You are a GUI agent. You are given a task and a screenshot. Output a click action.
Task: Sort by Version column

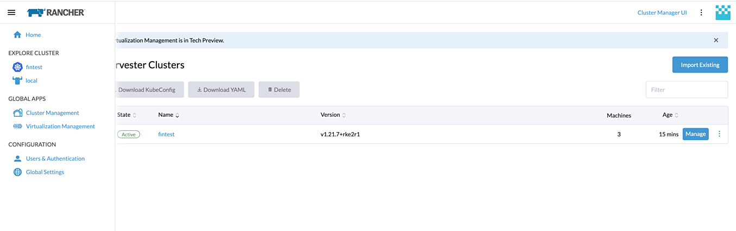click(x=333, y=115)
